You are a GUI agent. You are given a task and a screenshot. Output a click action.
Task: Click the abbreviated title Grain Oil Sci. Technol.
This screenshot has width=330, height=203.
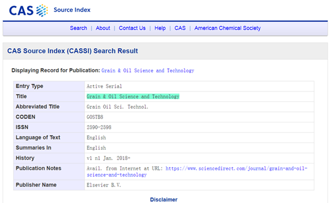click(118, 107)
